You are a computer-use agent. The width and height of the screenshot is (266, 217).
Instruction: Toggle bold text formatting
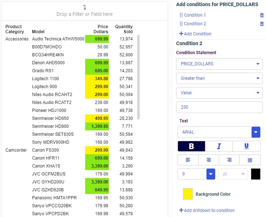tap(191, 146)
